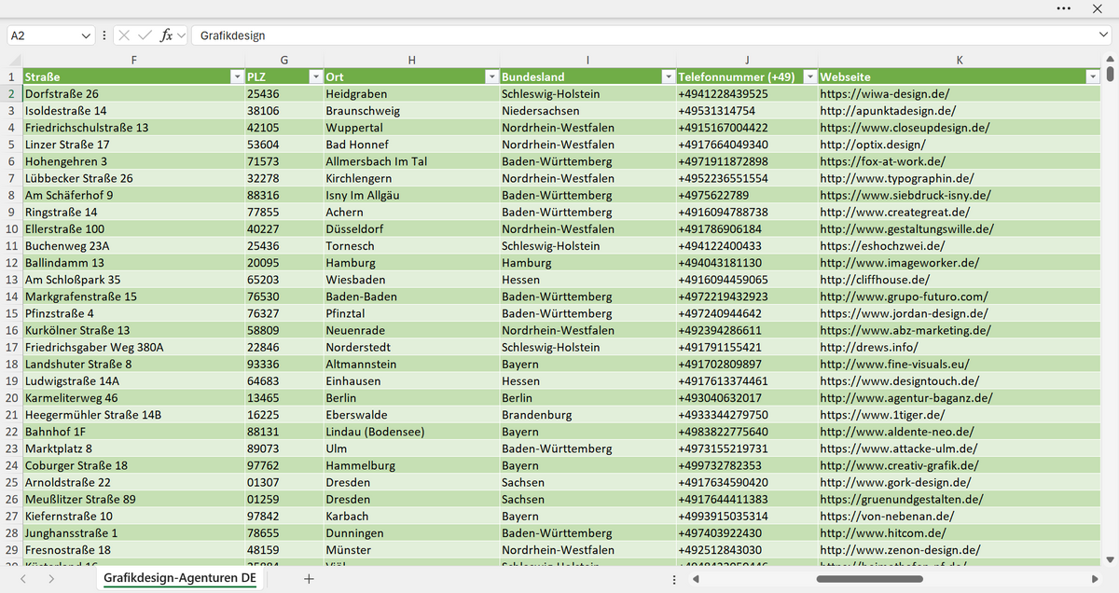
Task: Select column G header
Action: coord(283,60)
